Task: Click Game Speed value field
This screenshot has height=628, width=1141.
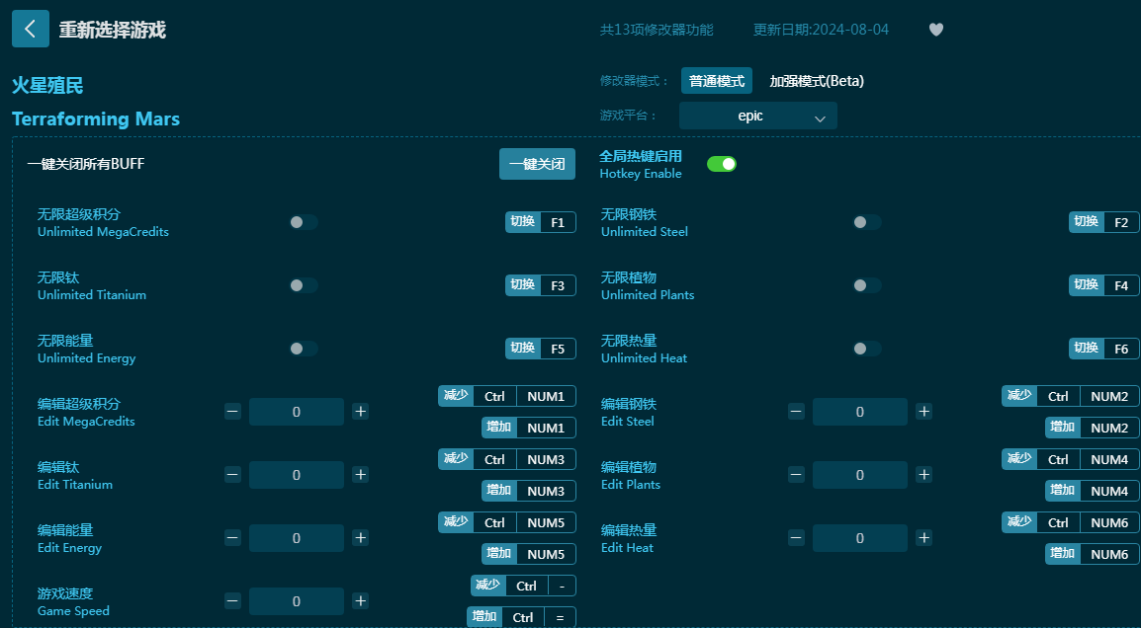Action: point(297,602)
